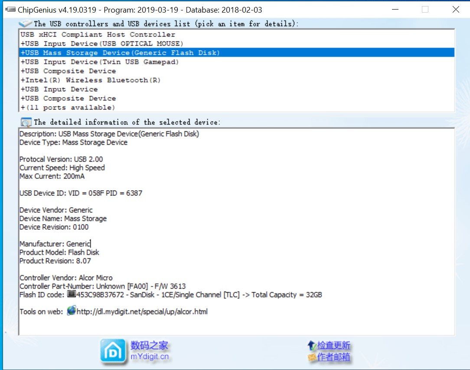Click Protocal Version: USB 2.00 line
This screenshot has height=370, width=470.
click(x=61, y=159)
